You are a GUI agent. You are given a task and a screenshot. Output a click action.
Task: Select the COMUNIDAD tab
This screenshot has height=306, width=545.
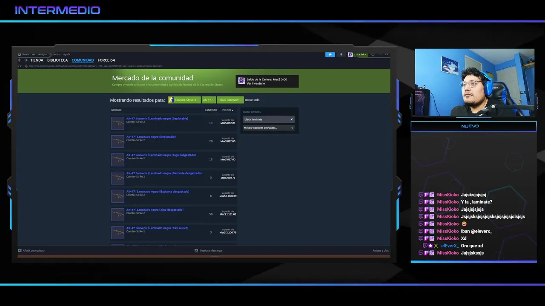[x=83, y=60]
